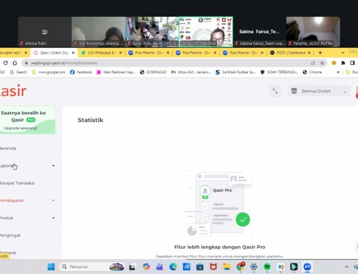The image size is (358, 274).
Task: Select Annisa Putri video tile
Action: click(x=45, y=32)
